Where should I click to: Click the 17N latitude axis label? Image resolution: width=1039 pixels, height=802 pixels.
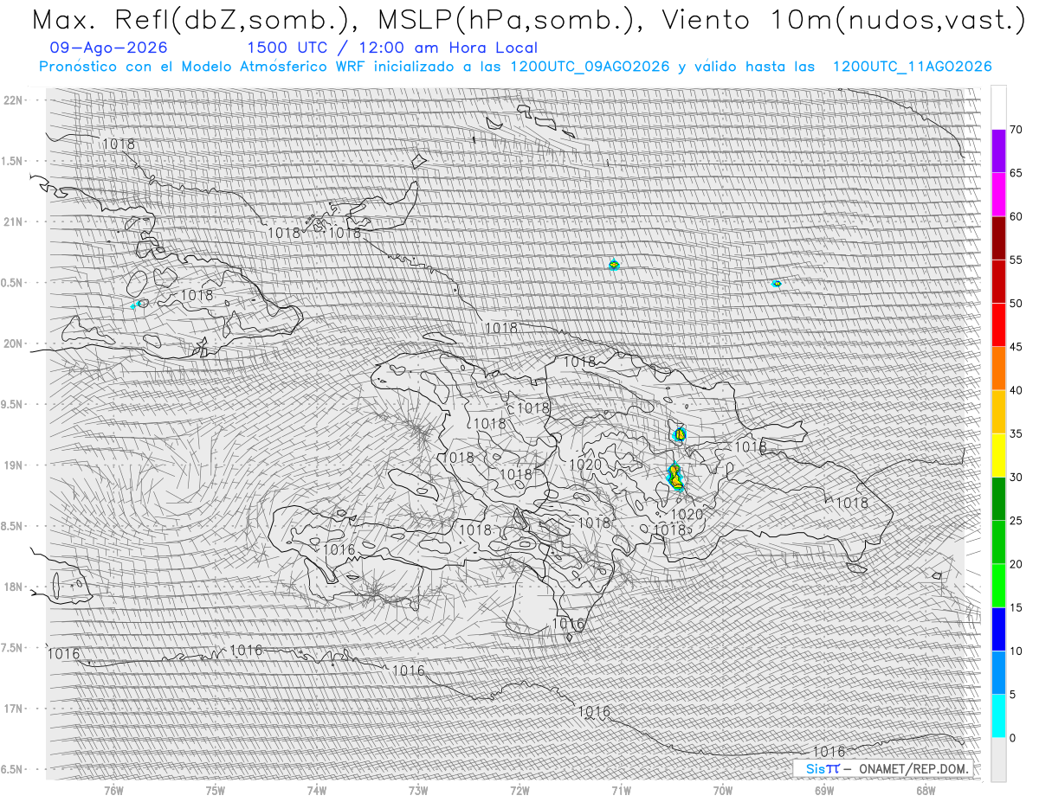tap(14, 709)
